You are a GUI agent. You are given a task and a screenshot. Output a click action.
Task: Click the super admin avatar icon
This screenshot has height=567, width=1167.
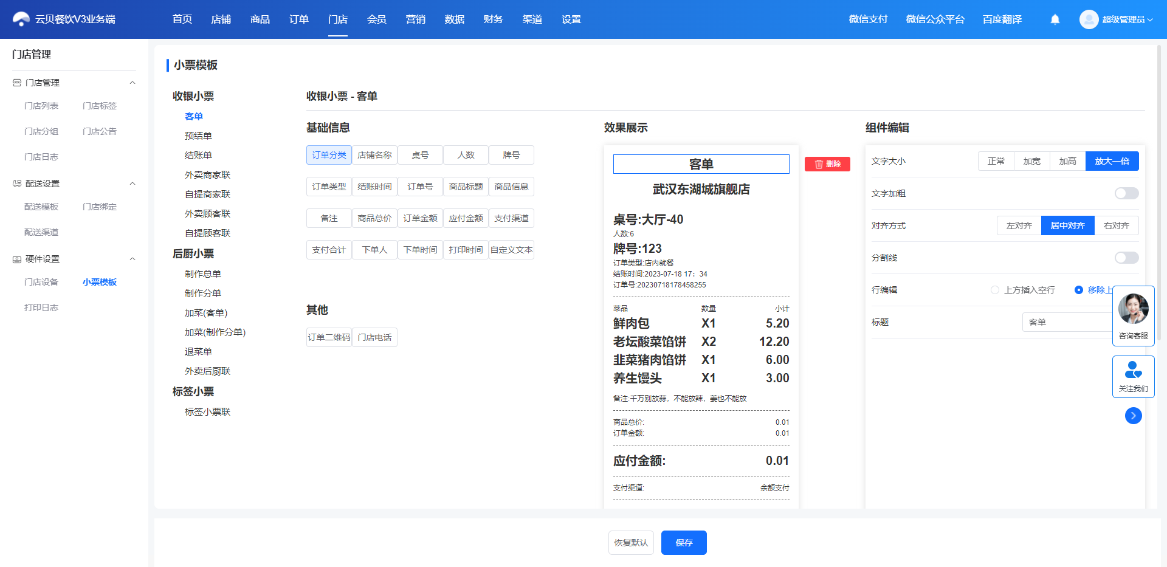1089,19
